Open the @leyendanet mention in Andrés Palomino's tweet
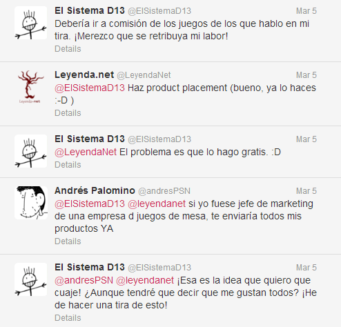The width and height of the screenshot is (341, 327). coord(157,204)
